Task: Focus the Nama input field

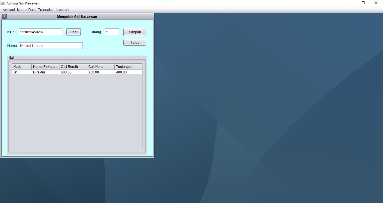Action: pyautogui.click(x=51, y=46)
